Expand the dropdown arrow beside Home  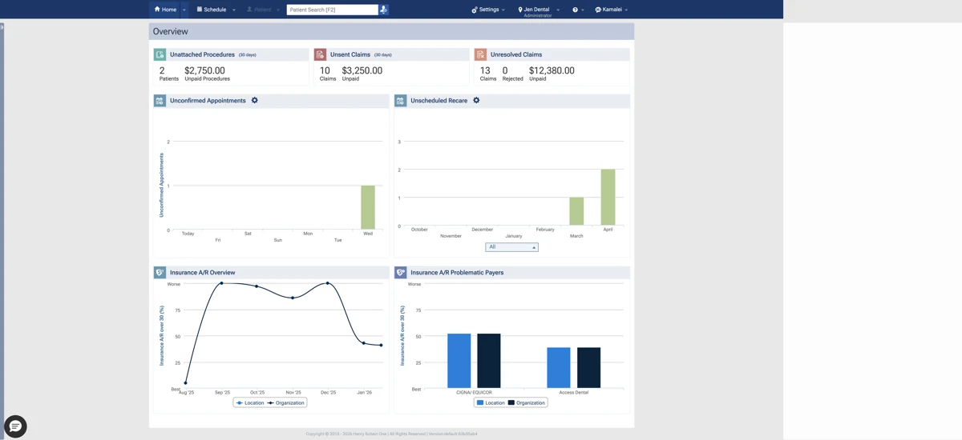[x=184, y=10]
